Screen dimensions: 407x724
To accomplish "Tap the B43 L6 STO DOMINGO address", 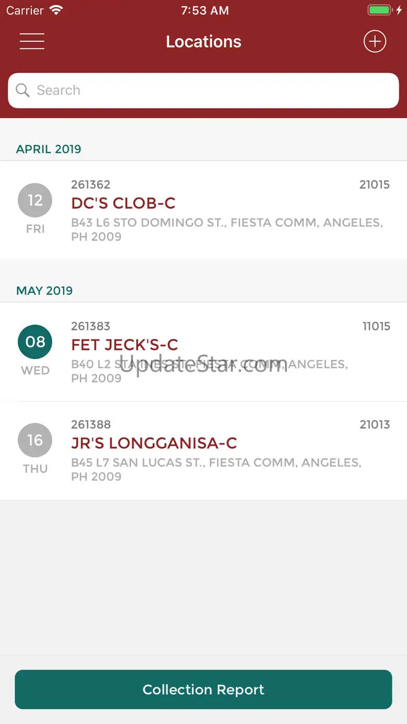I will click(x=228, y=230).
